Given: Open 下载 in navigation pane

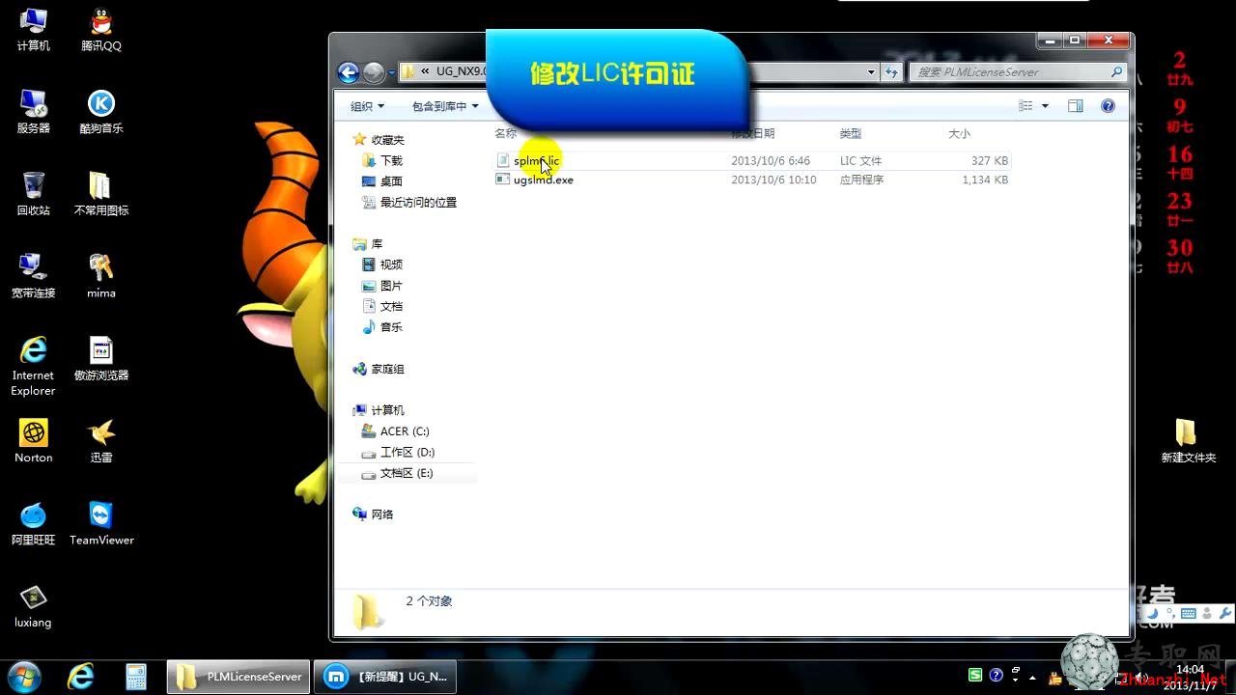Looking at the screenshot, I should [391, 160].
